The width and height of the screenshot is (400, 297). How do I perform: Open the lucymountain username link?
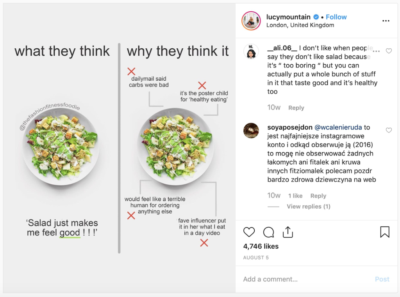click(288, 17)
